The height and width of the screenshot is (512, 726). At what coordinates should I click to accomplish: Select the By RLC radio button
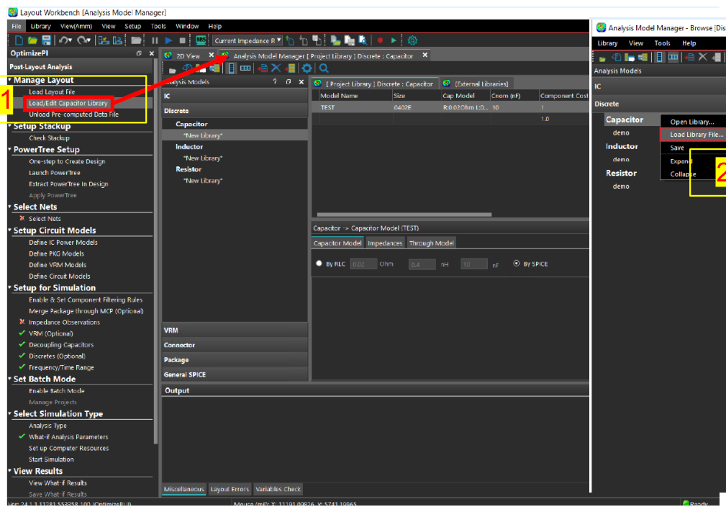(319, 263)
